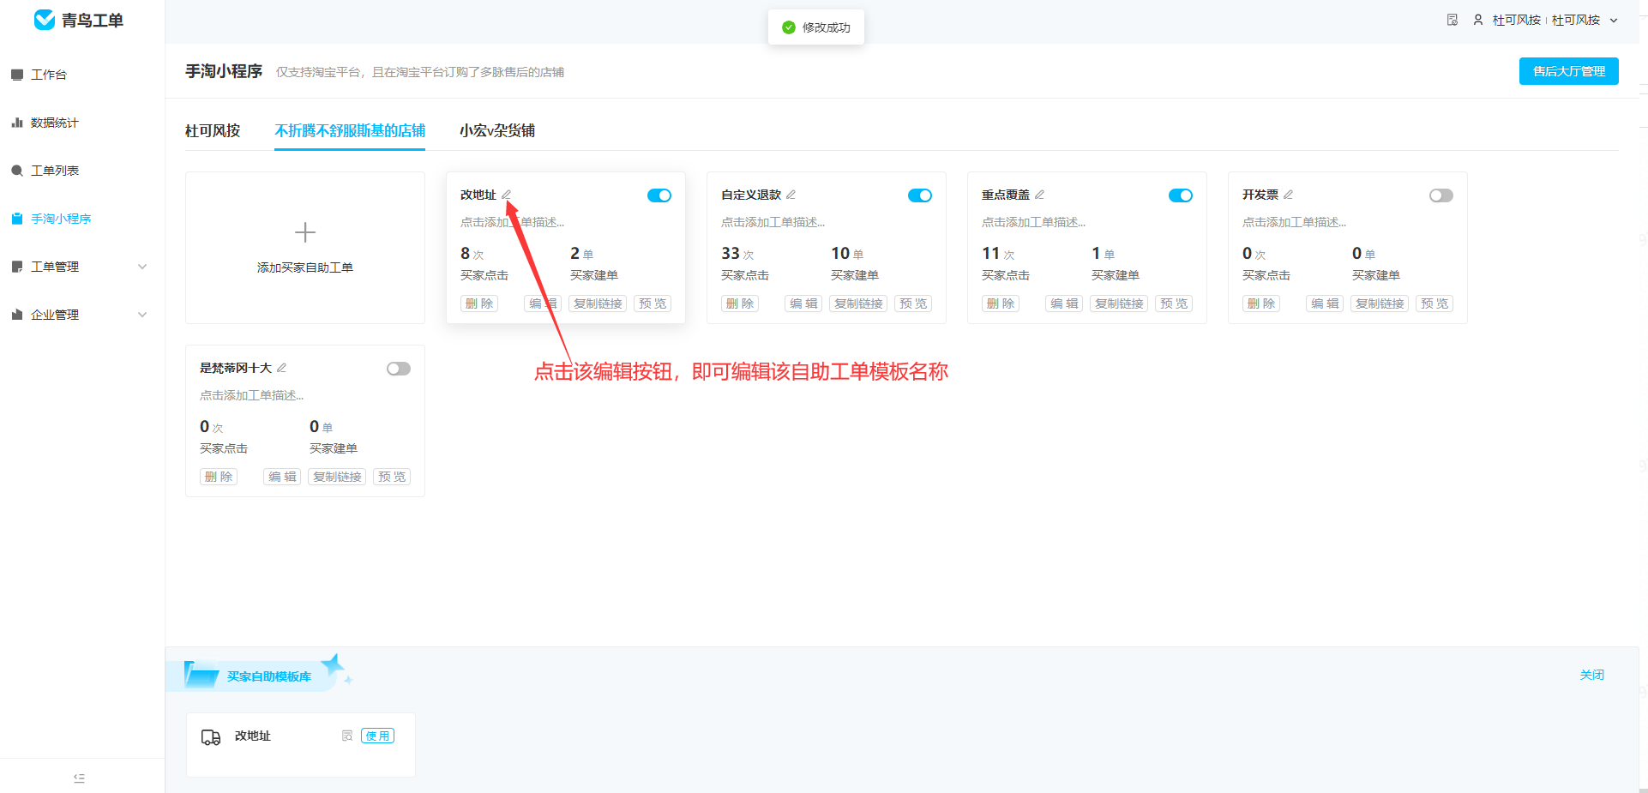
Task: Switch to the 小宏v杂货铺 tab
Action: pos(497,130)
